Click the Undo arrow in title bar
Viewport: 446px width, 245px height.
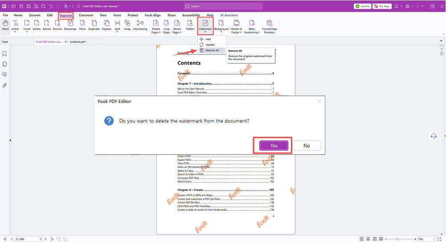tap(51, 6)
